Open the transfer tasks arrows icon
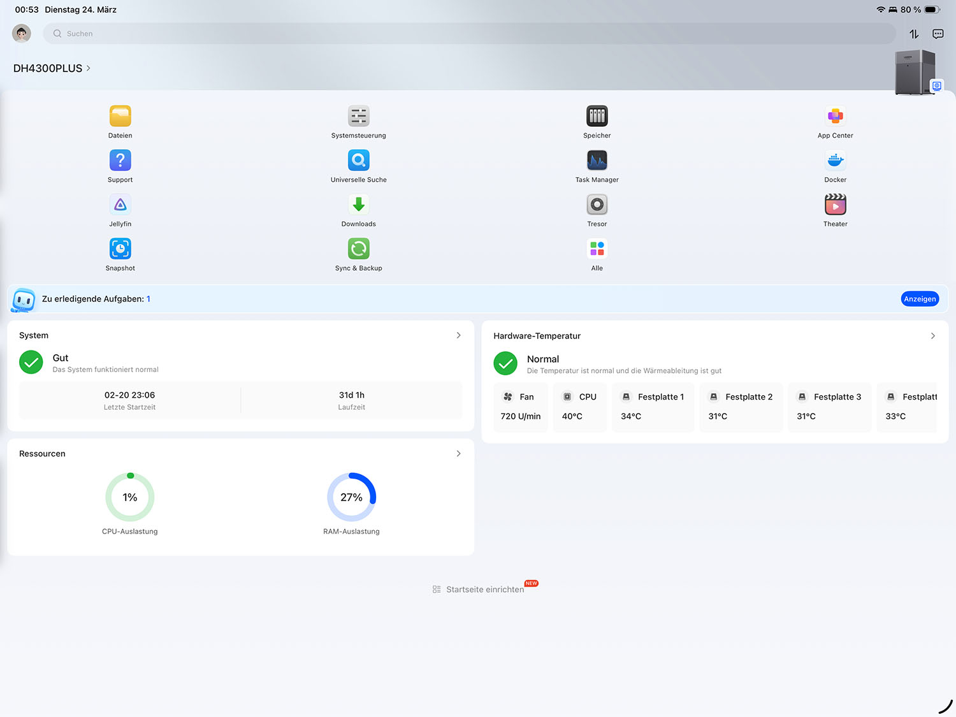956x717 pixels. [x=914, y=34]
